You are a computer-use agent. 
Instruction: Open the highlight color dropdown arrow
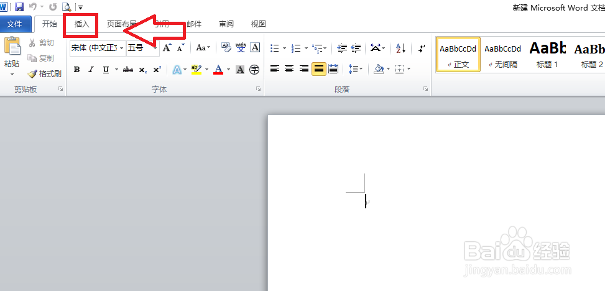[207, 70]
